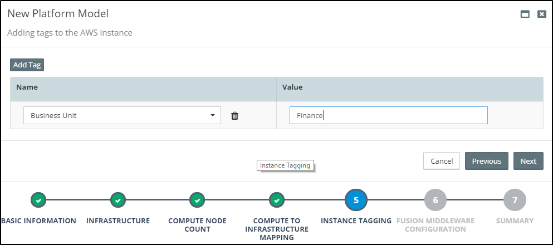Viewport: 553px width, 245px height.
Task: Select the Summary step label
Action: click(x=515, y=221)
